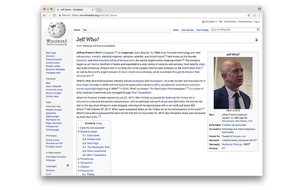Click Donate to Wikipedia link

coord(56,69)
